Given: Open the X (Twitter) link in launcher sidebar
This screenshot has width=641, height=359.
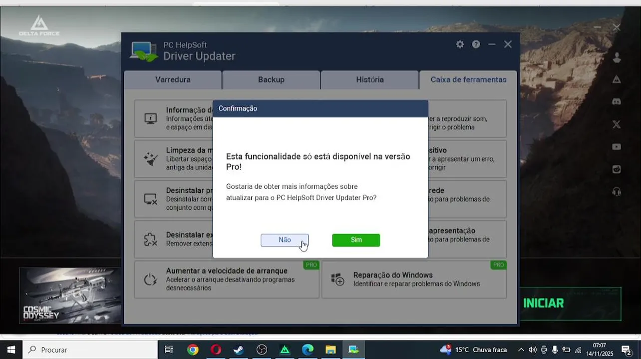Looking at the screenshot, I should coord(617,124).
